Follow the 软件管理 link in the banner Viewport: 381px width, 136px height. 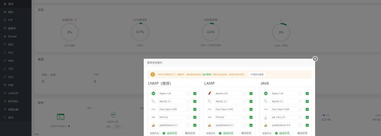[x=207, y=74]
